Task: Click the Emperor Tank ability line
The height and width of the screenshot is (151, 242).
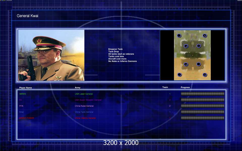Action: tap(115, 49)
